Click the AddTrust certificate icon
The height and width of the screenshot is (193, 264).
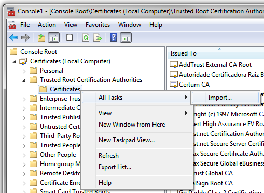pos(174,65)
